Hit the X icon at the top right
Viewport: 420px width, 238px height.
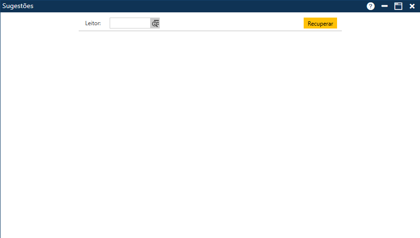(412, 6)
